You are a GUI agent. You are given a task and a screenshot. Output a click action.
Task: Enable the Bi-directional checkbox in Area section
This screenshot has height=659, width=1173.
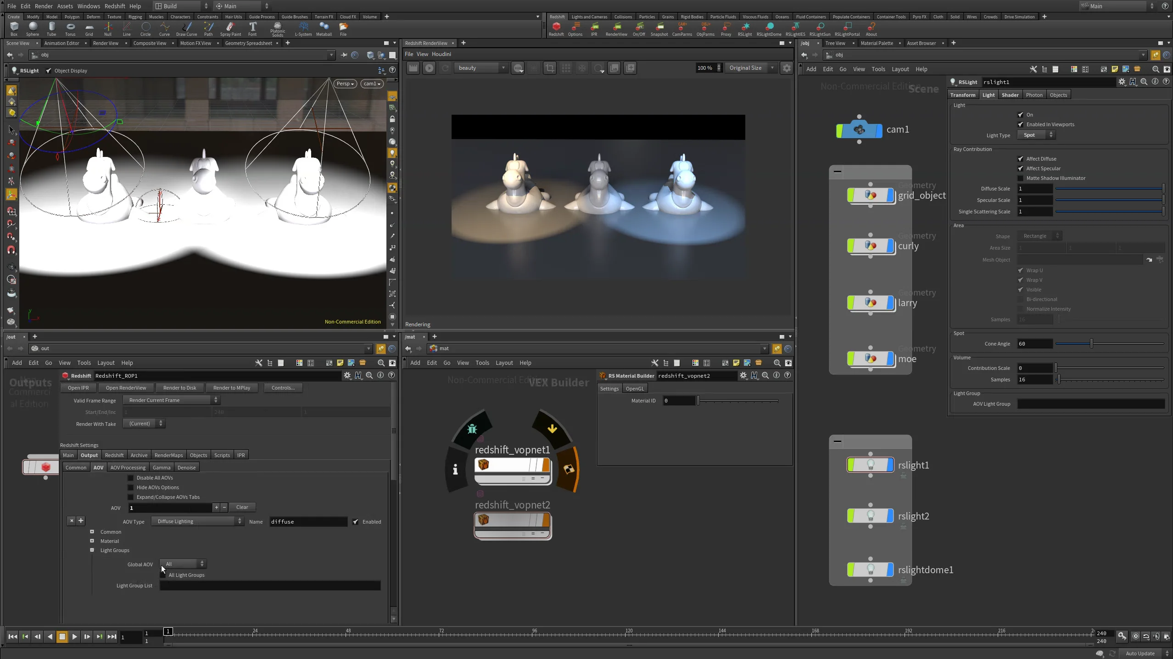(x=1020, y=299)
